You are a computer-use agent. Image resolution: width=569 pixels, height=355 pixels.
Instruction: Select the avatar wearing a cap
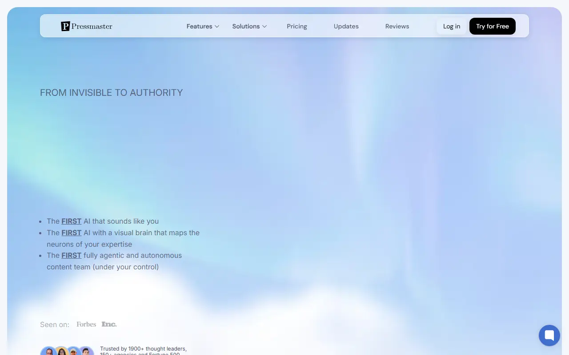coord(73,351)
